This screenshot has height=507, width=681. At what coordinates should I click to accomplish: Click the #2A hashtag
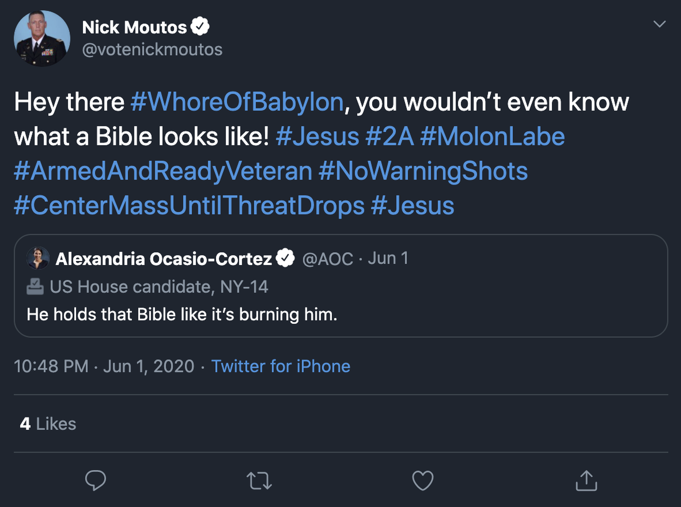tap(389, 136)
